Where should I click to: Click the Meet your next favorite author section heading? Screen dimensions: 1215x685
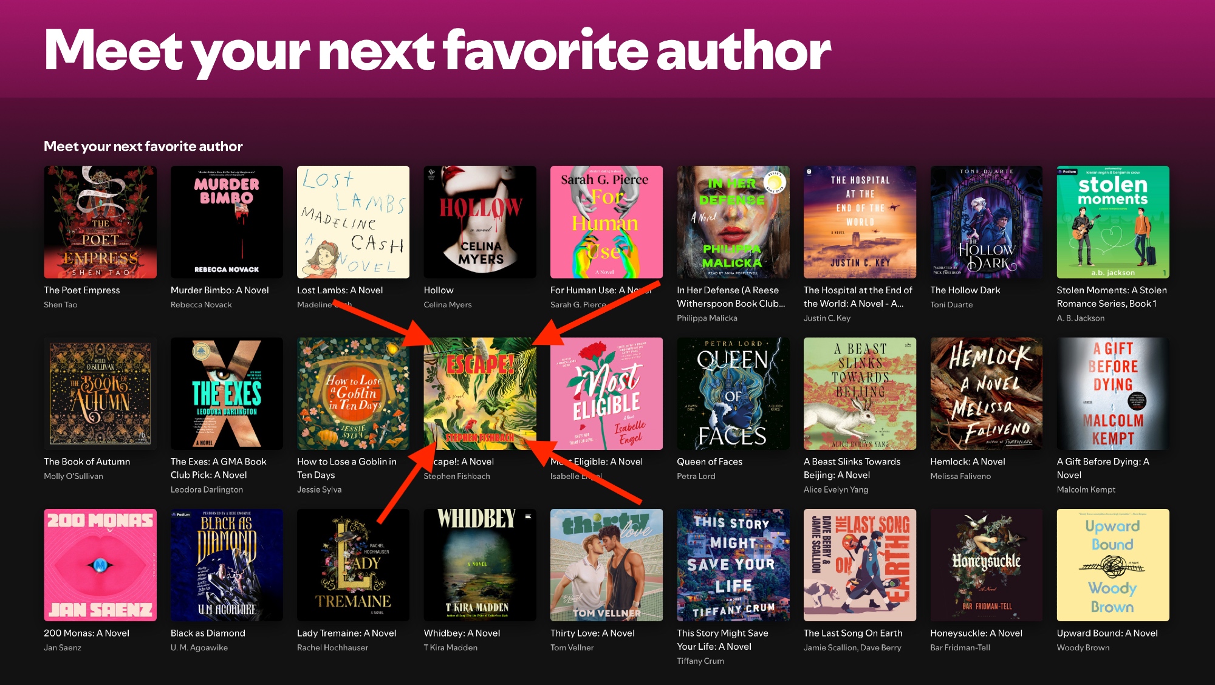click(x=143, y=146)
